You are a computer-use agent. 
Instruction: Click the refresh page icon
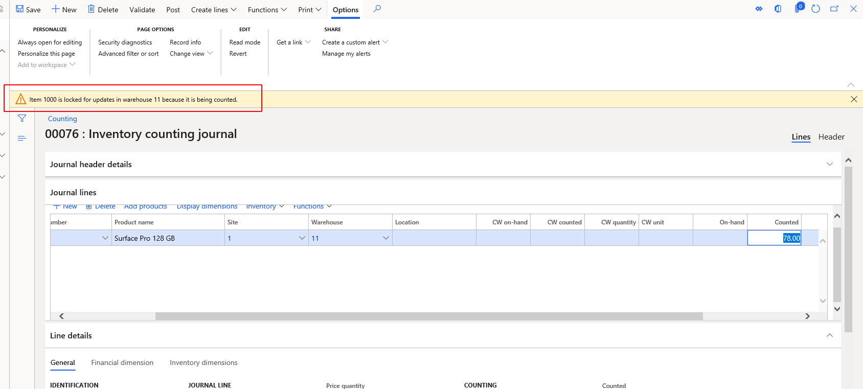point(815,9)
